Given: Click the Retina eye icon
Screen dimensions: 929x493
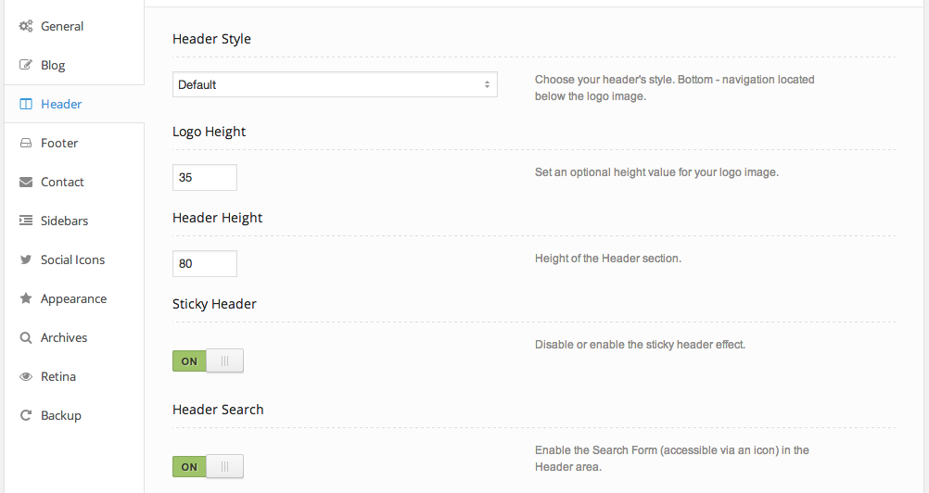Looking at the screenshot, I should pos(26,377).
